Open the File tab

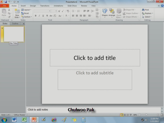(4, 6)
